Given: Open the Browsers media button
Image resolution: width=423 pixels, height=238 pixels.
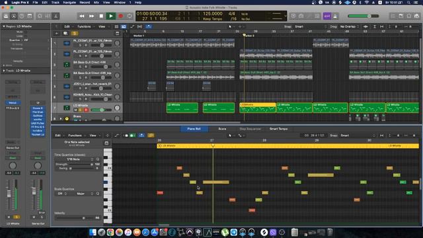Looking at the screenshot, I should (417, 16).
